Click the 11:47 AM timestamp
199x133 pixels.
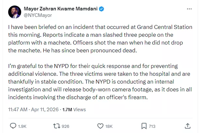point(18,110)
